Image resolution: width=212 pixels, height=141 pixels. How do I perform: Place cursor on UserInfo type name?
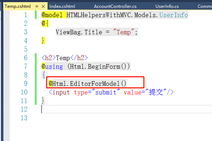[174, 15]
